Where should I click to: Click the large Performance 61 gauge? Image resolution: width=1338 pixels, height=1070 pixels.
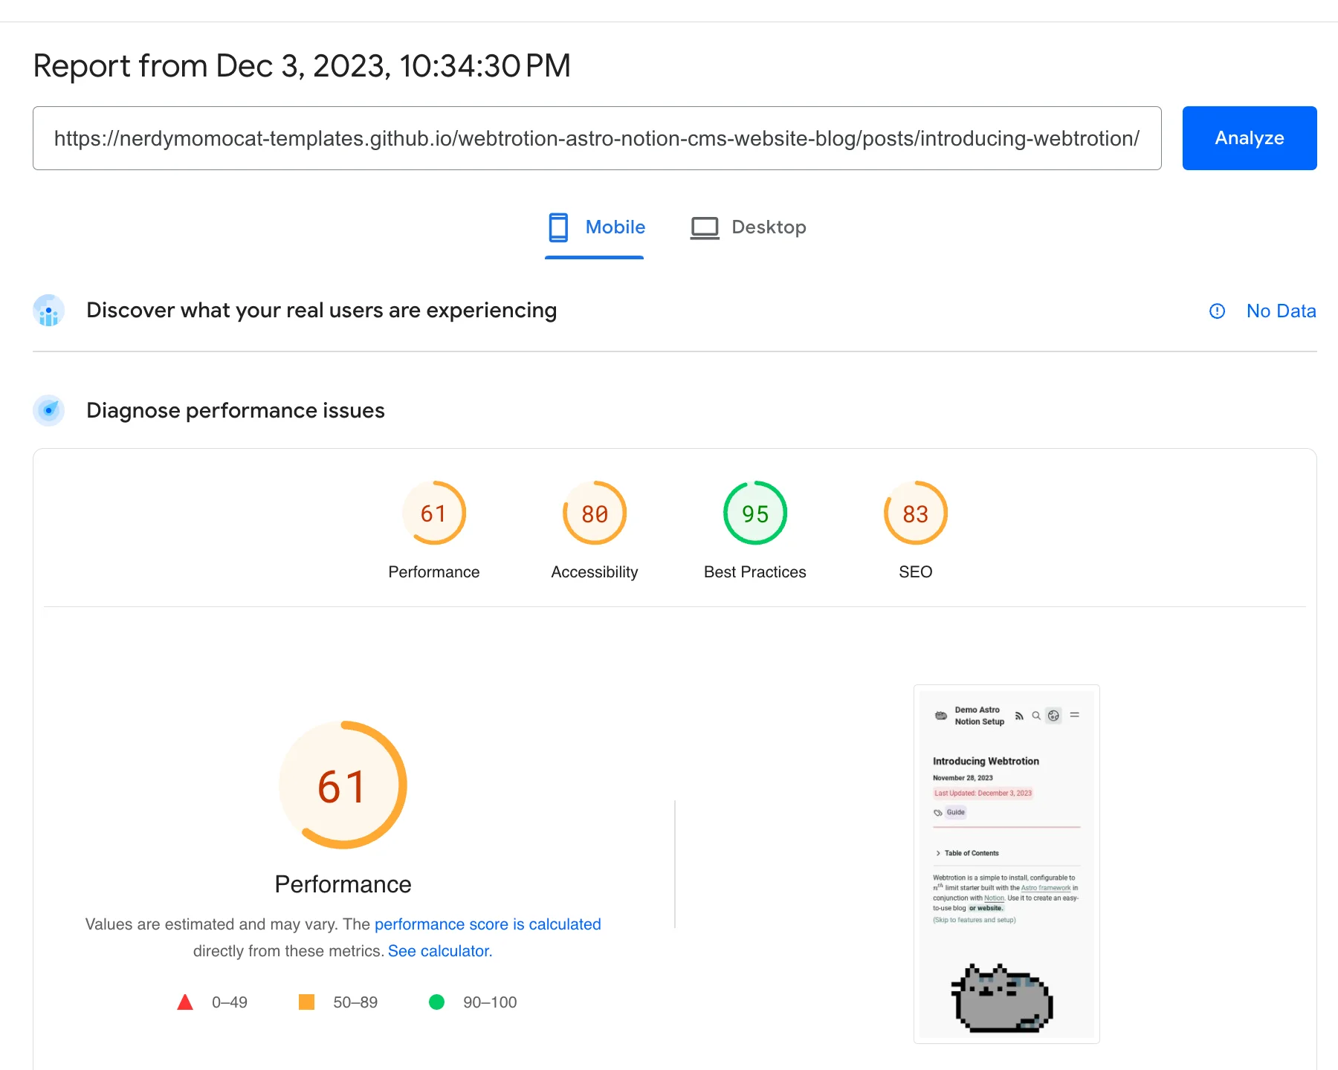point(343,785)
